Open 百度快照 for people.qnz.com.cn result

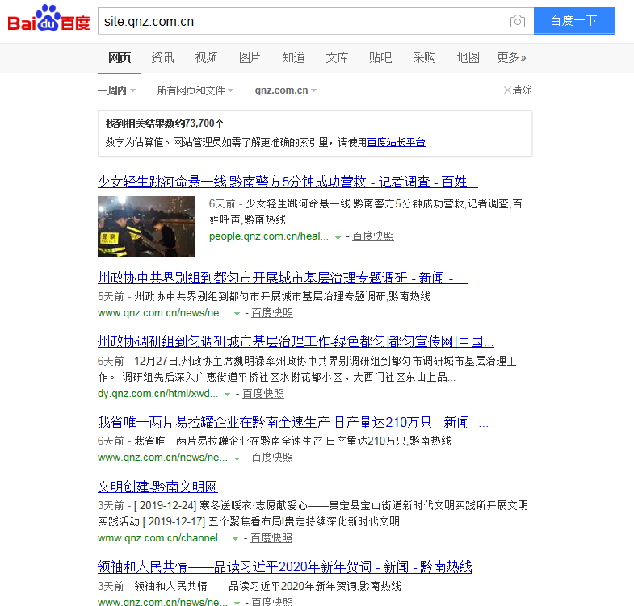[373, 236]
